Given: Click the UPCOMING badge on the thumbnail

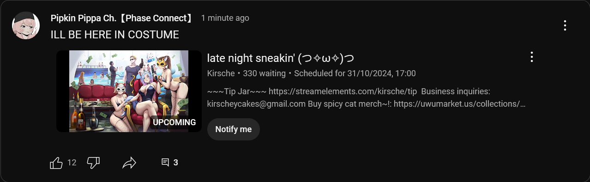Looking at the screenshot, I should point(175,122).
